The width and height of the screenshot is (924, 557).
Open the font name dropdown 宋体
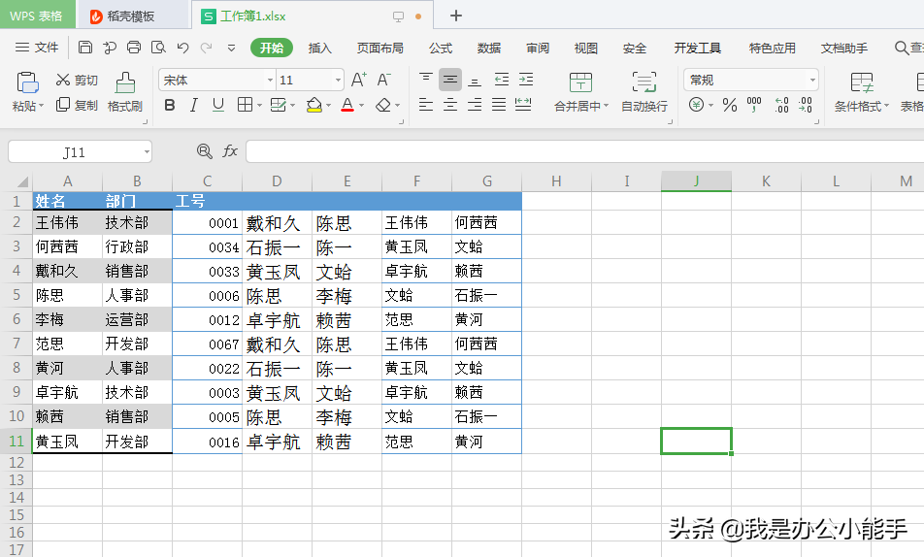click(270, 81)
